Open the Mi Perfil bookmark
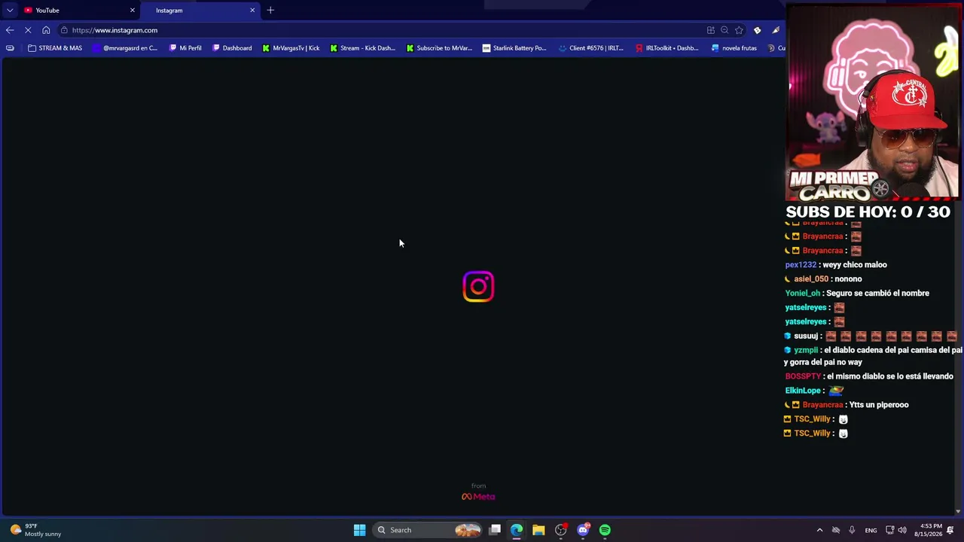 click(185, 48)
